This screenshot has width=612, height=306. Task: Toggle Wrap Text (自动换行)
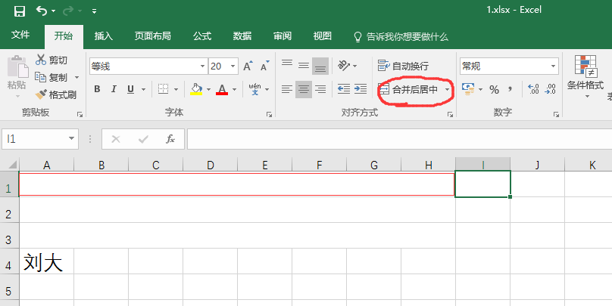(404, 66)
